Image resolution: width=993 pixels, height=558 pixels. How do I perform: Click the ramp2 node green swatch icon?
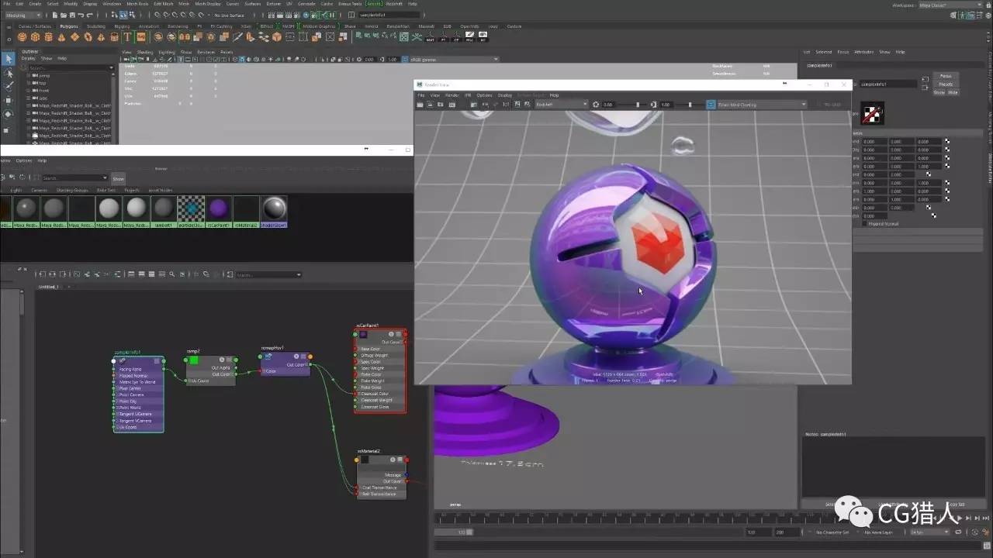(193, 360)
